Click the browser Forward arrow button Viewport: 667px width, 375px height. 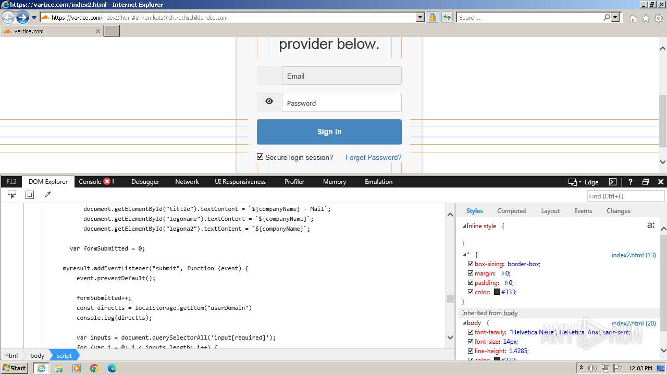coord(22,17)
